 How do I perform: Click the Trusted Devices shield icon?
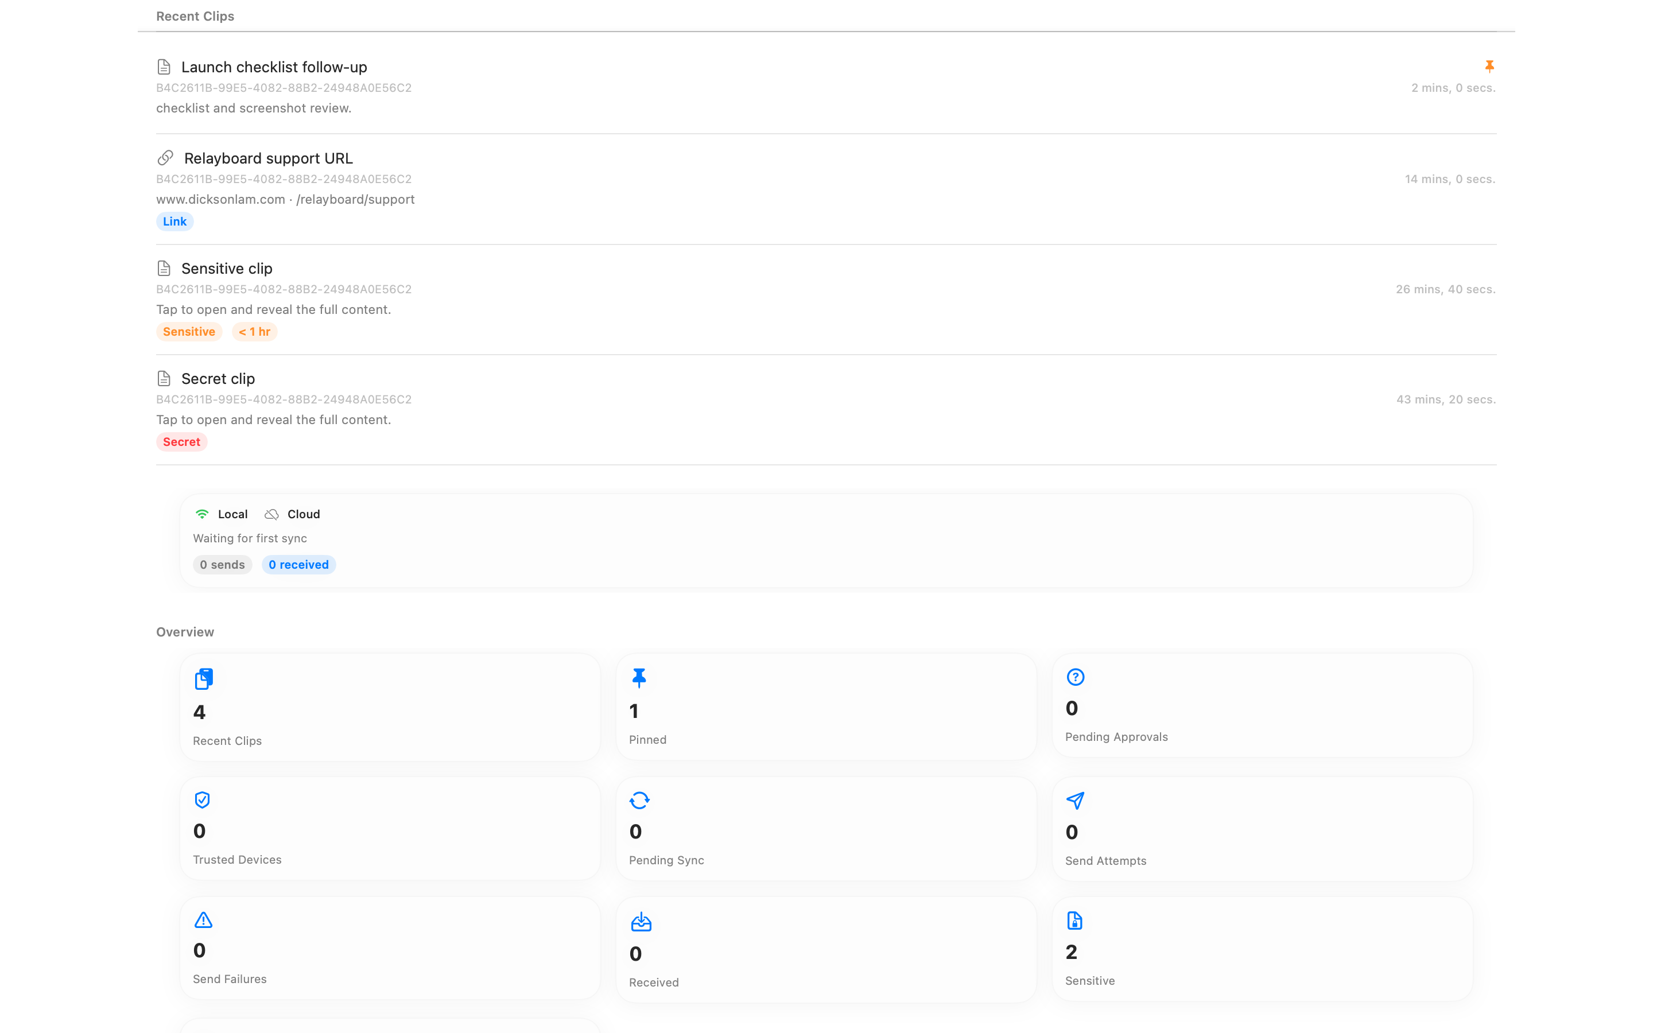202,799
